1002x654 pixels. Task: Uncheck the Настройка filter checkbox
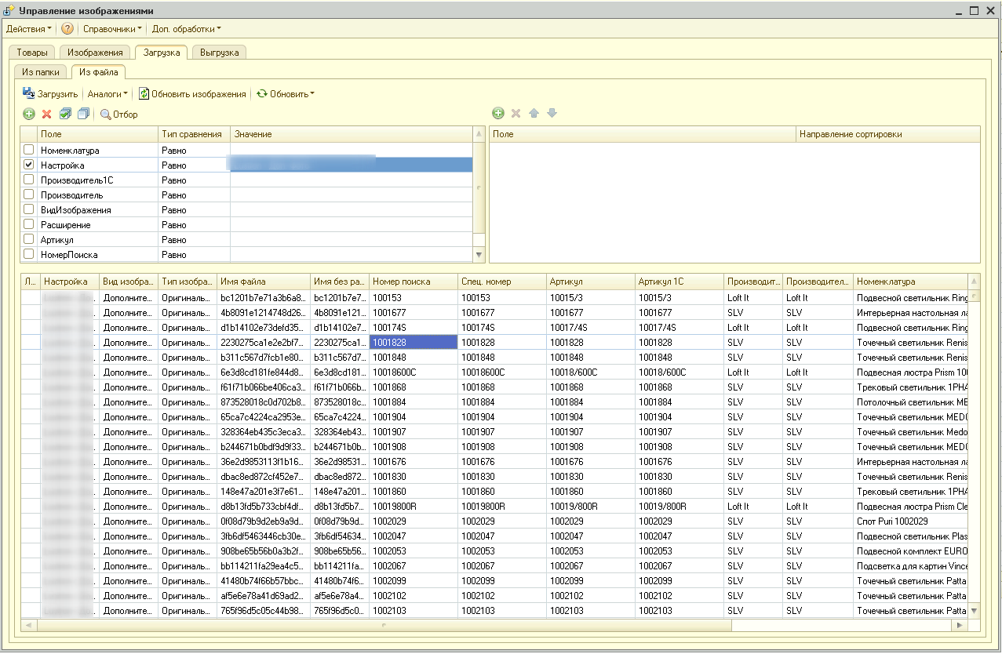point(29,165)
